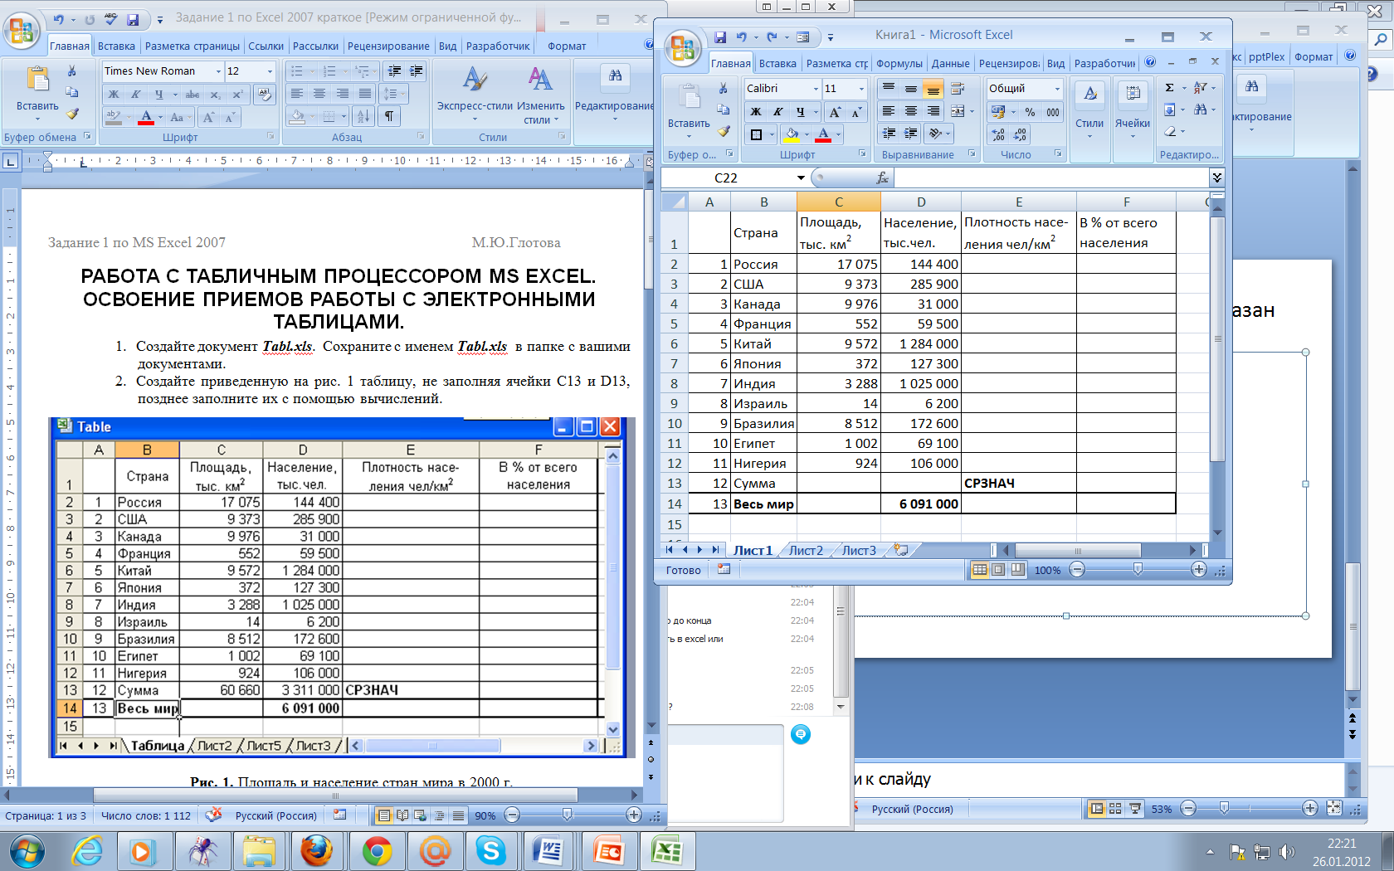Click Excel Office round logo button
This screenshot has height=871, width=1394.
click(x=682, y=48)
